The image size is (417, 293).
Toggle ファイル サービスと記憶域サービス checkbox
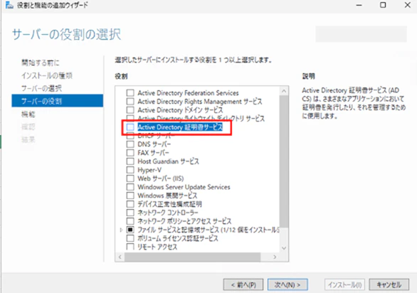click(130, 230)
